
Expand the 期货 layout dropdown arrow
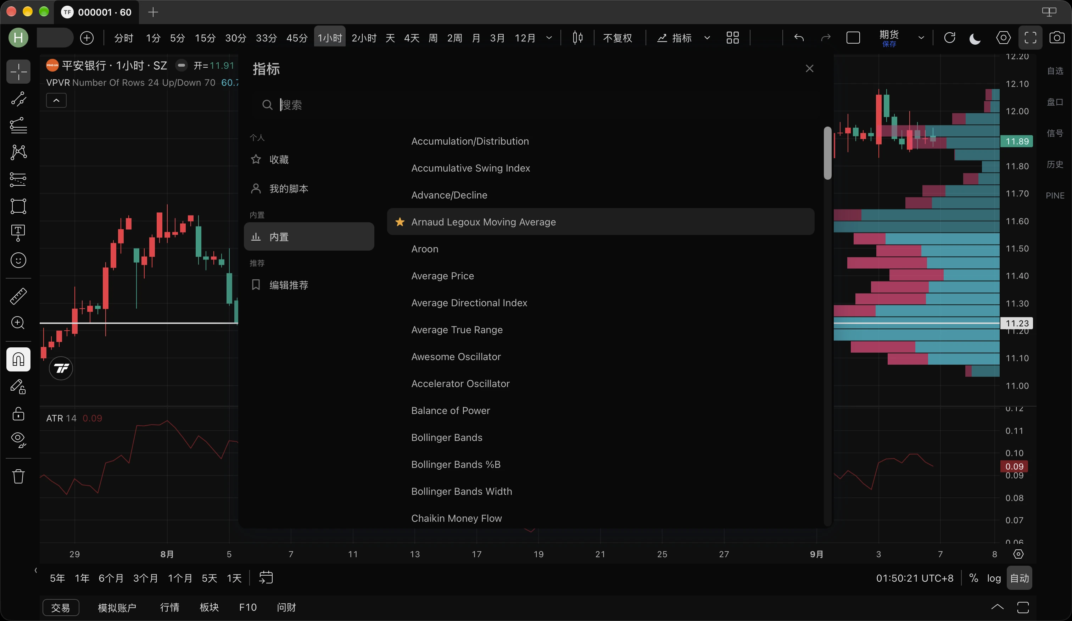point(921,38)
